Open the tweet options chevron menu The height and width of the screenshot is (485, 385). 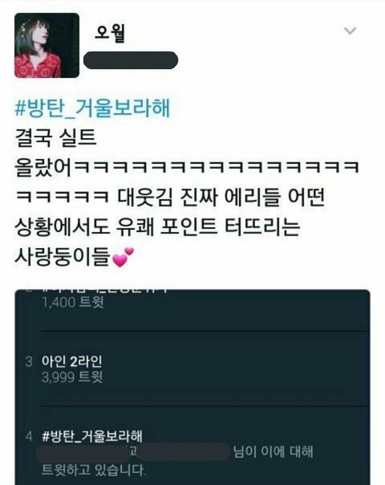(x=350, y=31)
